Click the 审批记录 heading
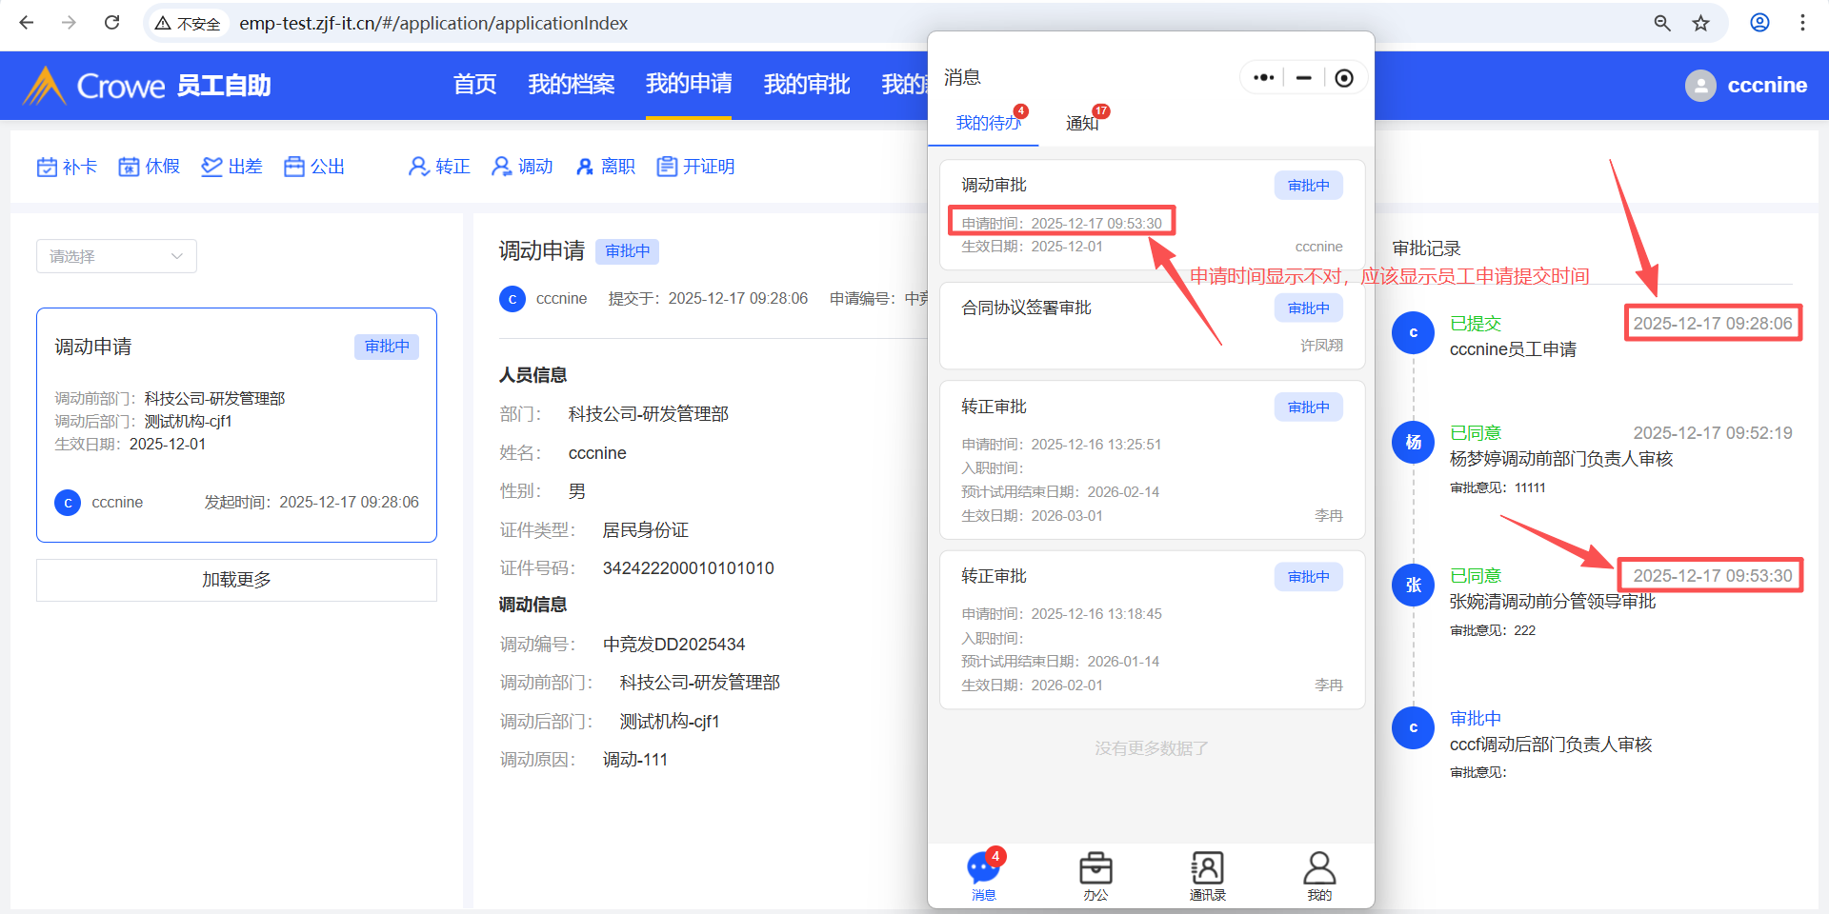Image resolution: width=1829 pixels, height=914 pixels. click(1426, 248)
